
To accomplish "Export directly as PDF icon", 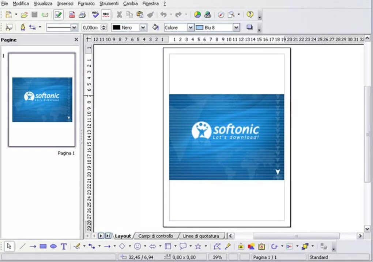I will coord(72,15).
